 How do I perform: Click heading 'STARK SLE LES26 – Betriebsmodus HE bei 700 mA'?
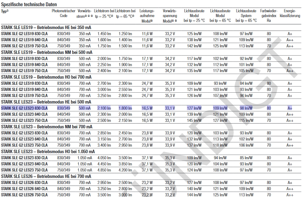click(x=46, y=176)
